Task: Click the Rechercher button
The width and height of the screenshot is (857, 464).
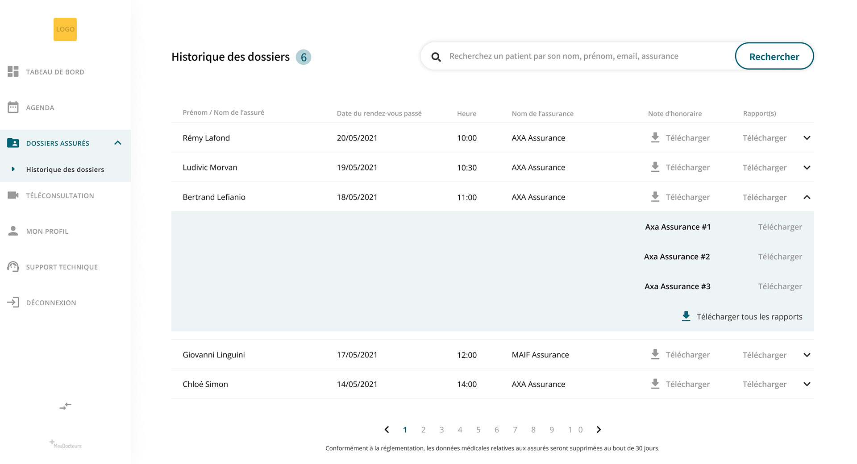Action: [774, 56]
